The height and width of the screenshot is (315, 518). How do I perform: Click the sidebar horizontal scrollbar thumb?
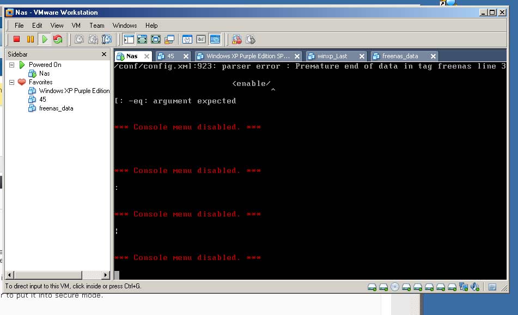pos(48,275)
